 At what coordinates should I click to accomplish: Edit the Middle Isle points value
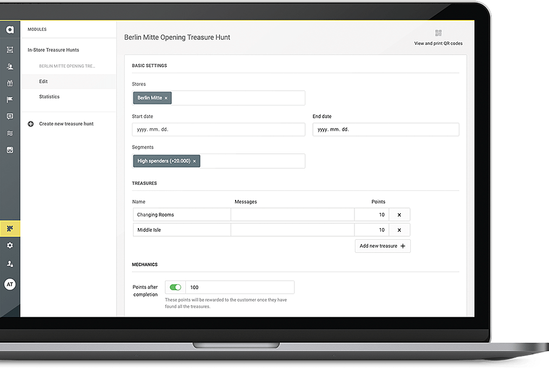point(371,230)
